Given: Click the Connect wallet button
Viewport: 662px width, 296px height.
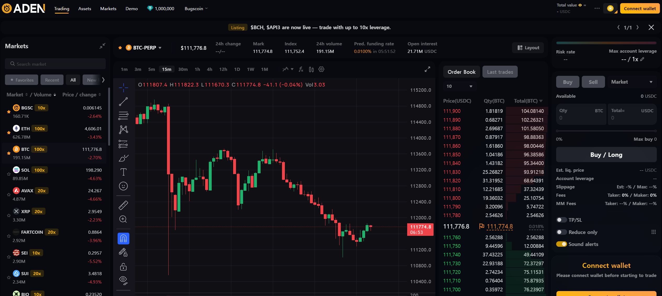Looking at the screenshot, I should pos(640,8).
